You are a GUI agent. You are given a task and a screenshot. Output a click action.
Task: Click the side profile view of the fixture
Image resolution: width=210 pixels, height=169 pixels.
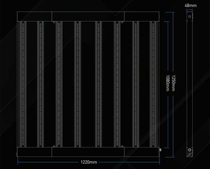(189, 84)
